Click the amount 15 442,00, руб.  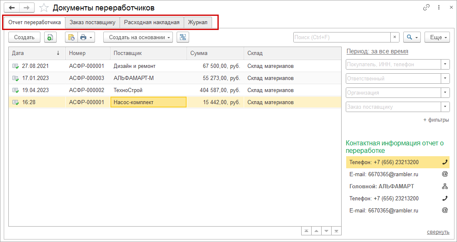pos(222,102)
